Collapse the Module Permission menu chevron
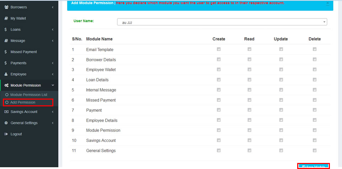342x169 pixels. tap(53, 85)
